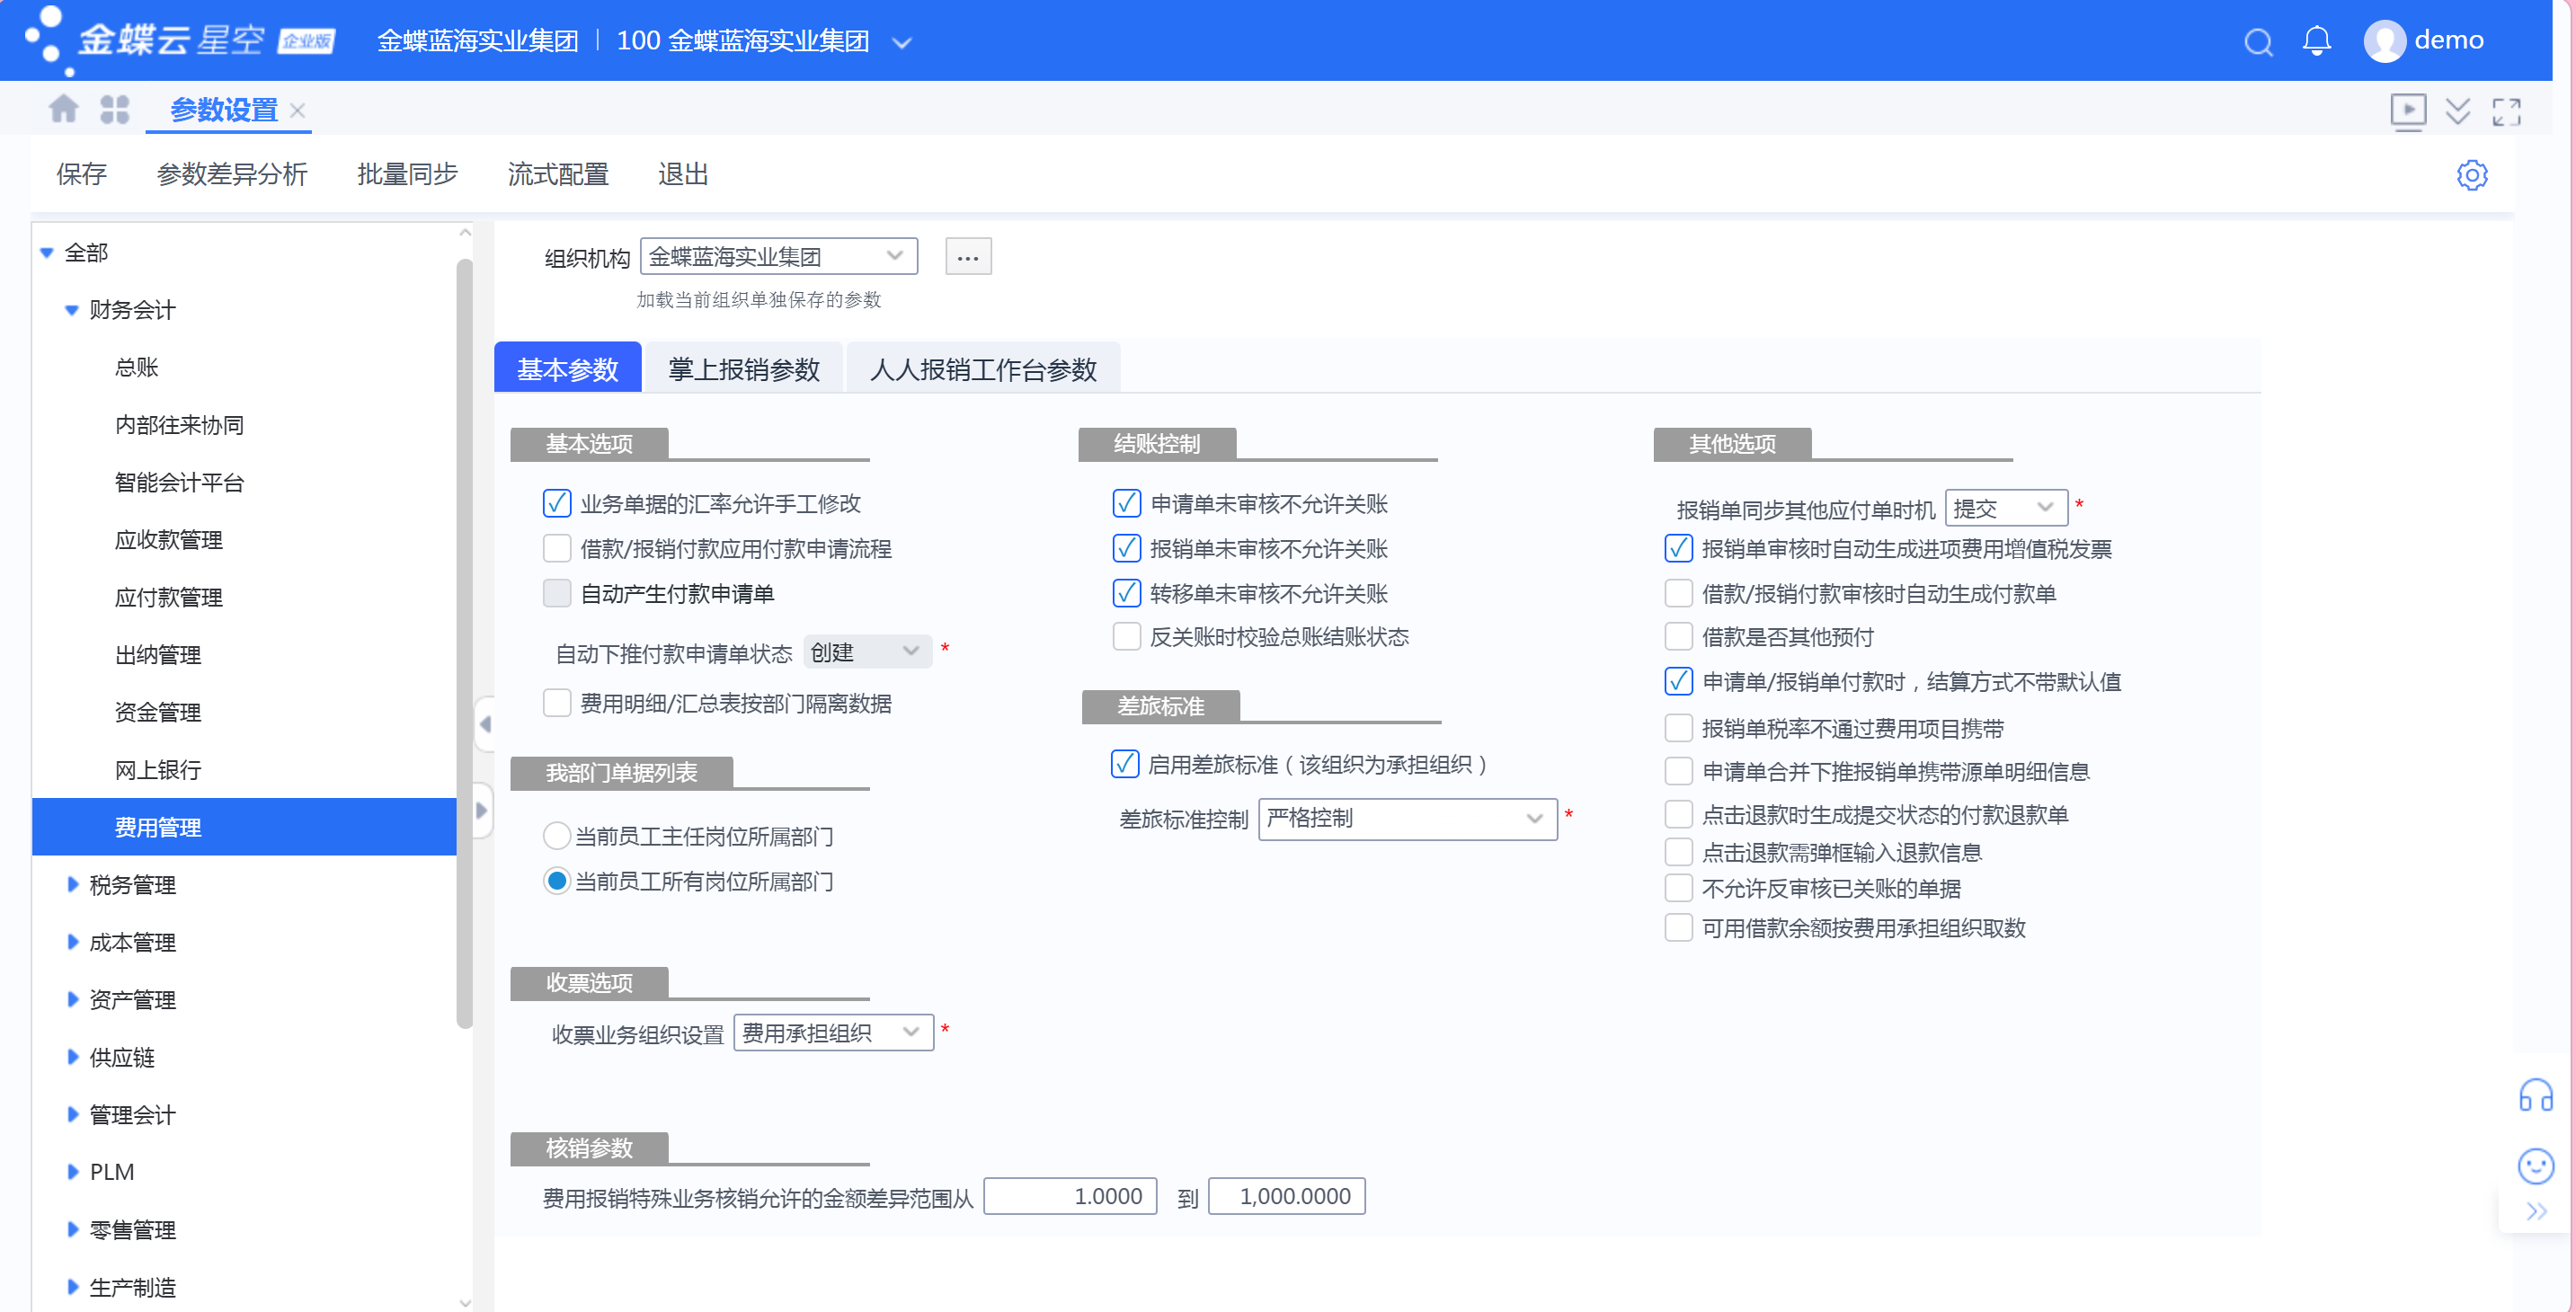Click 批量同步 button
Viewport: 2576px width, 1312px height.
[407, 174]
